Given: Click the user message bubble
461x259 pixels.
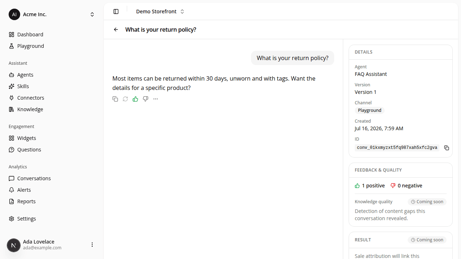Looking at the screenshot, I should [292, 58].
